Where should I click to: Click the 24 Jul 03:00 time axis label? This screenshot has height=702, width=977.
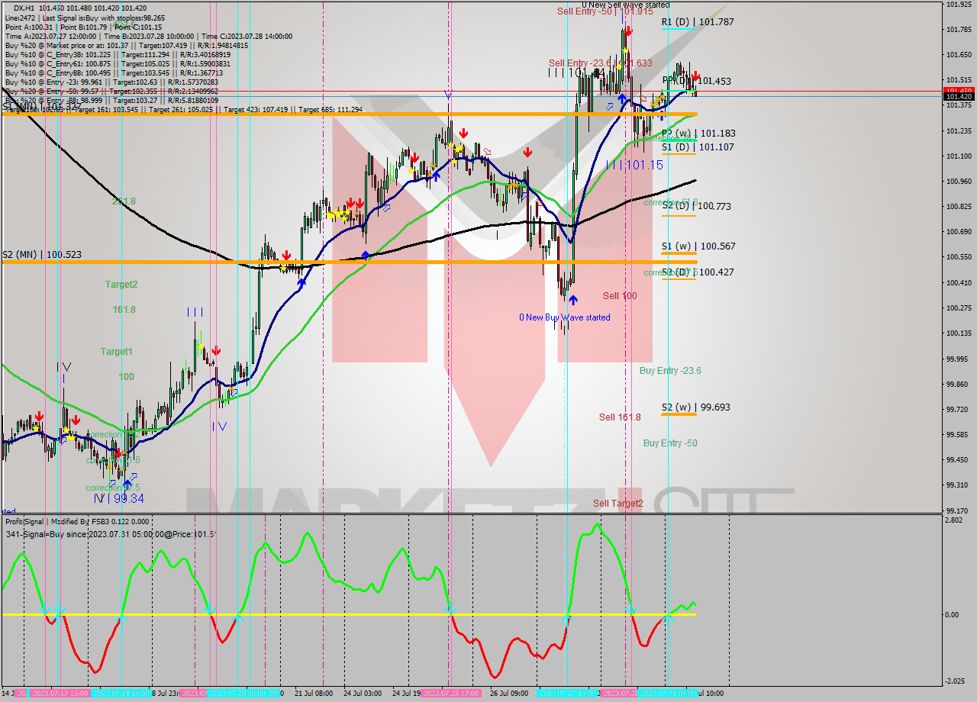click(x=363, y=694)
